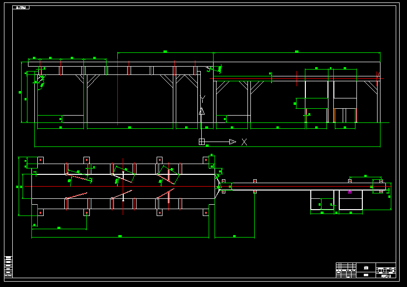407x287 pixels.
Task: Click the UCS origin square marker
Action: pyautogui.click(x=202, y=142)
